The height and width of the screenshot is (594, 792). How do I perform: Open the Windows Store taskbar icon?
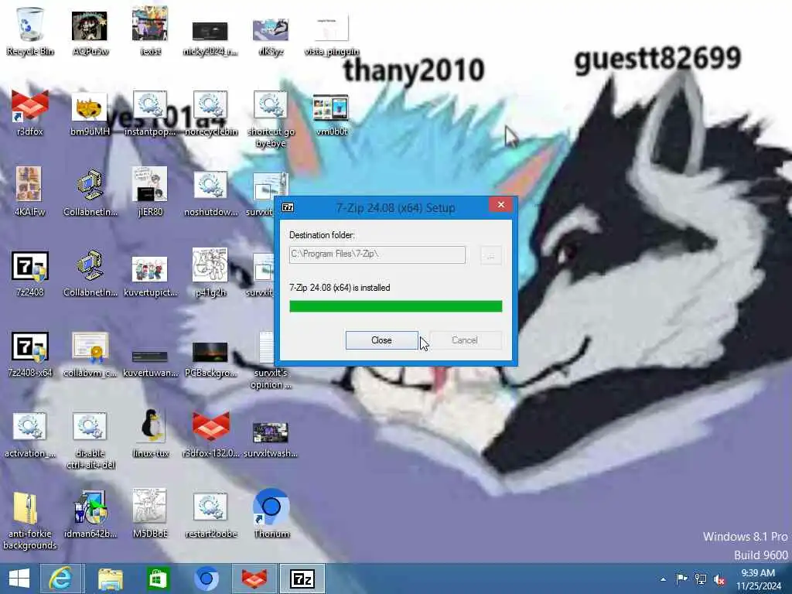pyautogui.click(x=158, y=579)
